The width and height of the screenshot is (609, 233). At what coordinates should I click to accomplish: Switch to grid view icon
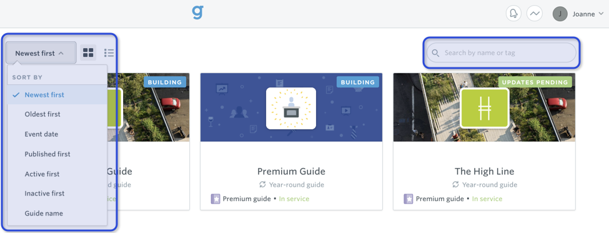point(88,52)
